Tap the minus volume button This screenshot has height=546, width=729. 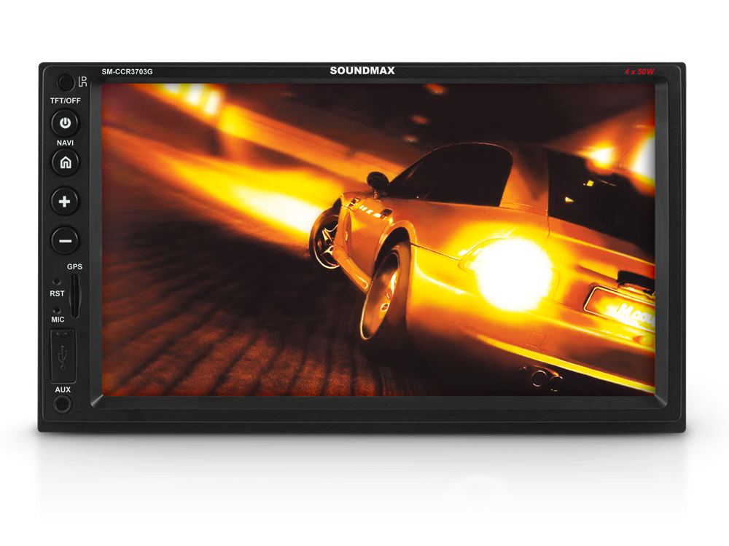pos(65,240)
